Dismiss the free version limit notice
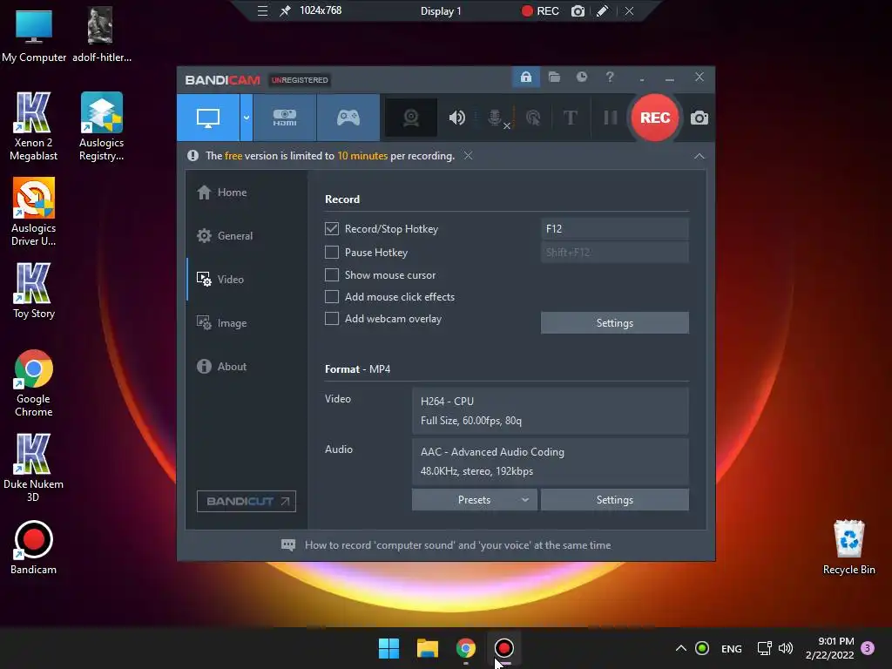This screenshot has width=892, height=669. click(x=468, y=156)
